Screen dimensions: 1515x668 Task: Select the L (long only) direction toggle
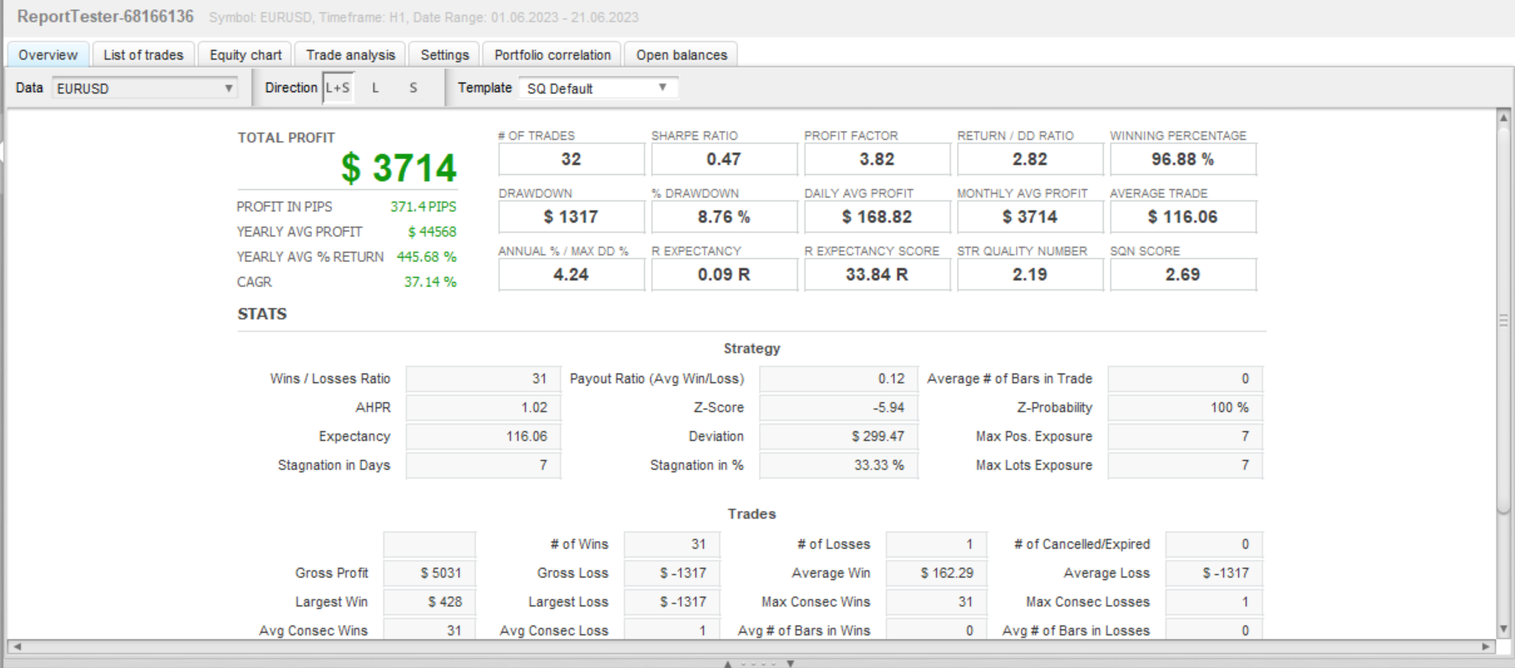(375, 88)
